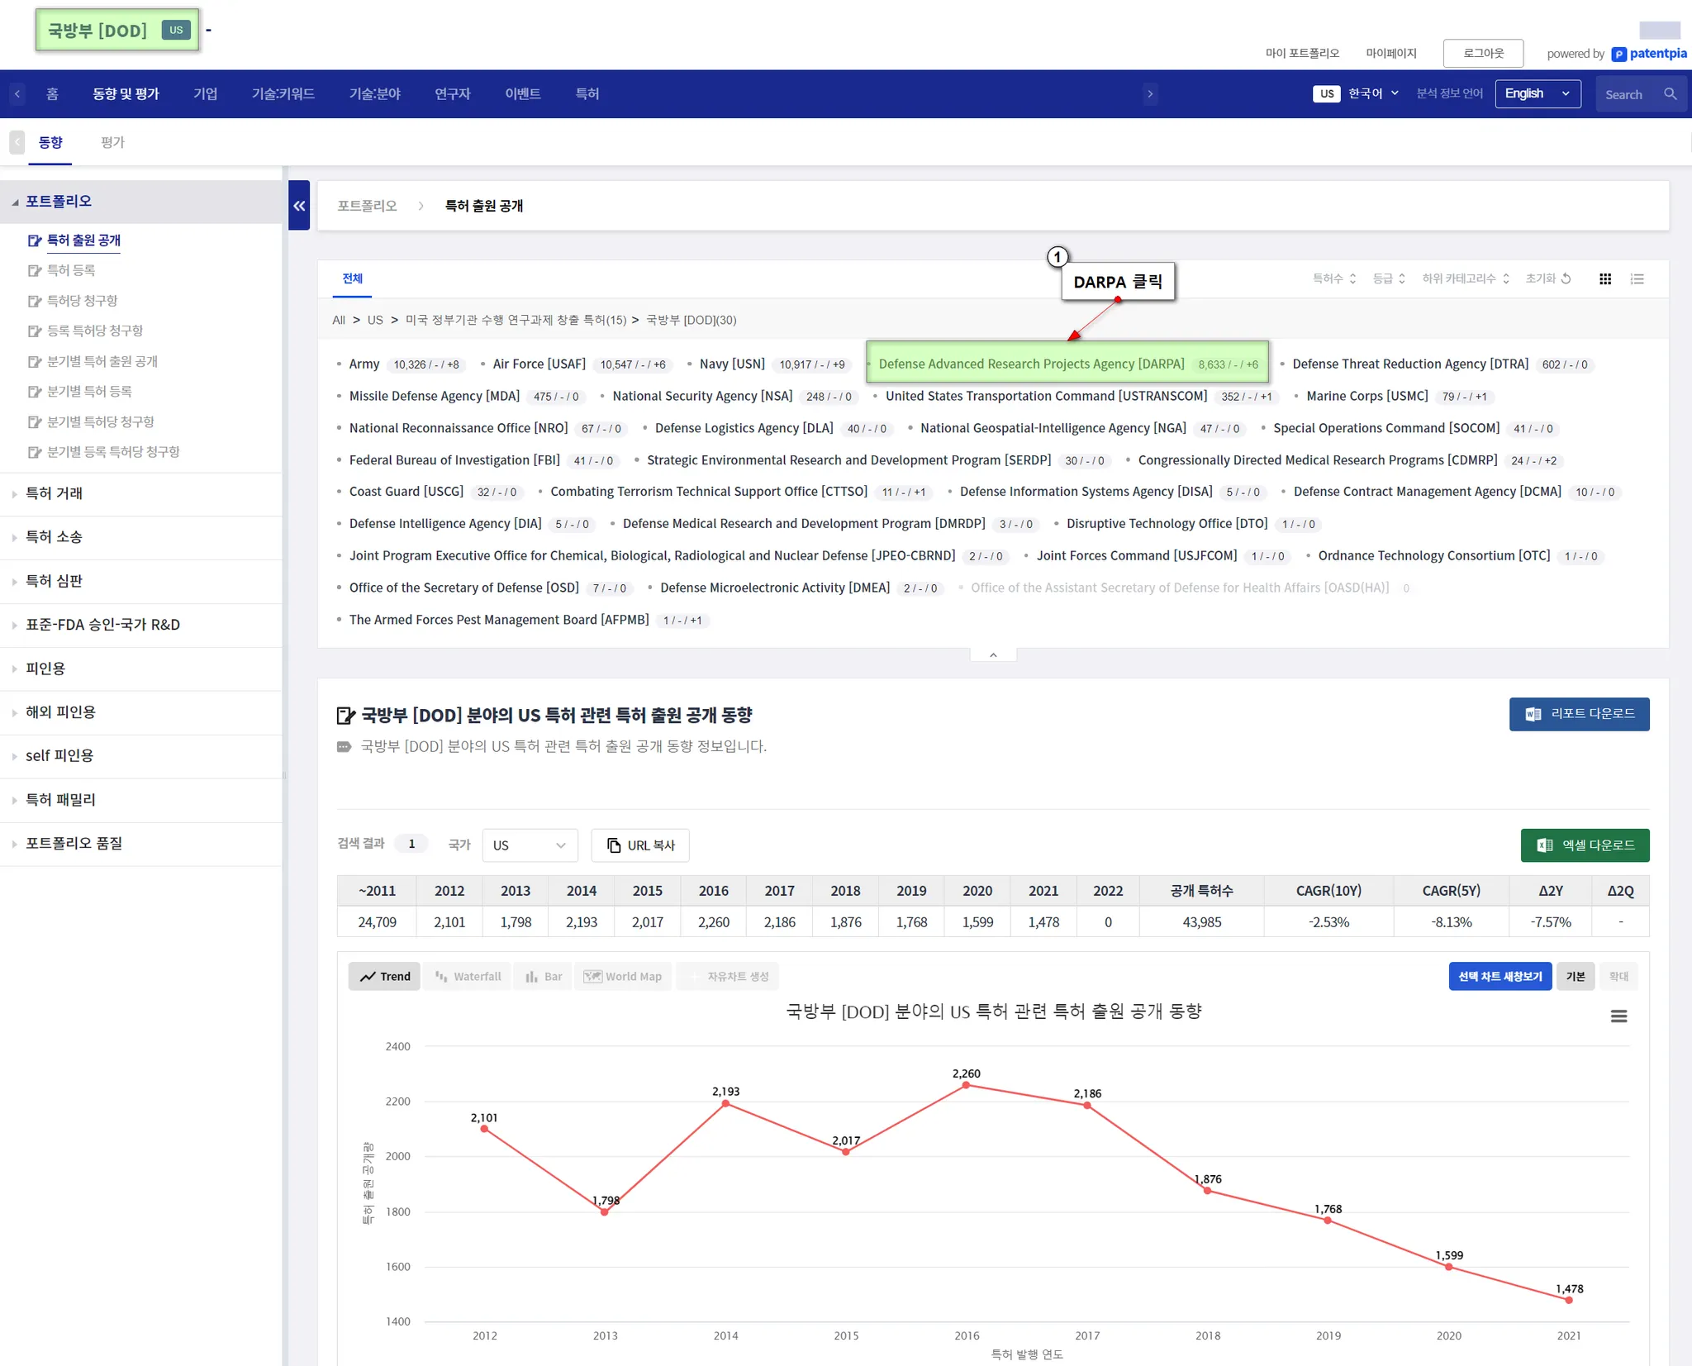
Task: Switch chart to Bar view
Action: (544, 976)
